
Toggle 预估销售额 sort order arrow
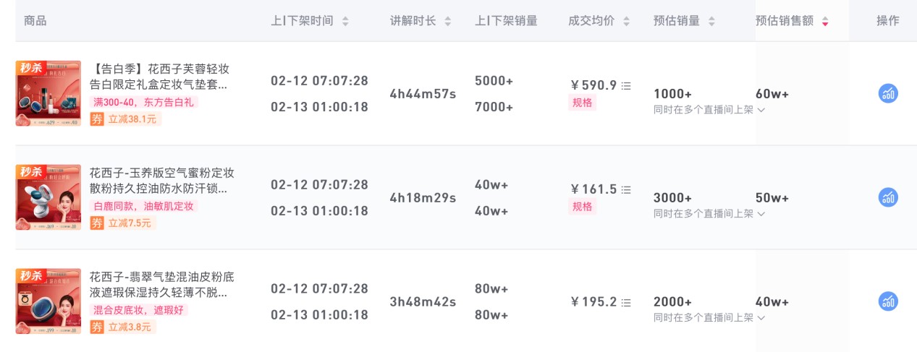(825, 22)
